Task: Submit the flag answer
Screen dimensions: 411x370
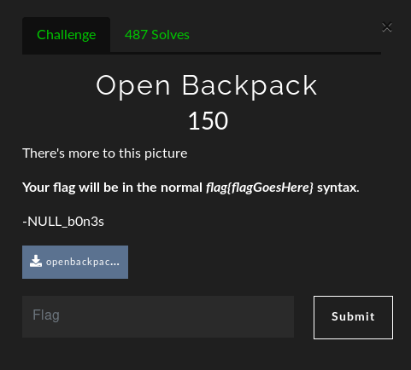Action: tap(353, 317)
